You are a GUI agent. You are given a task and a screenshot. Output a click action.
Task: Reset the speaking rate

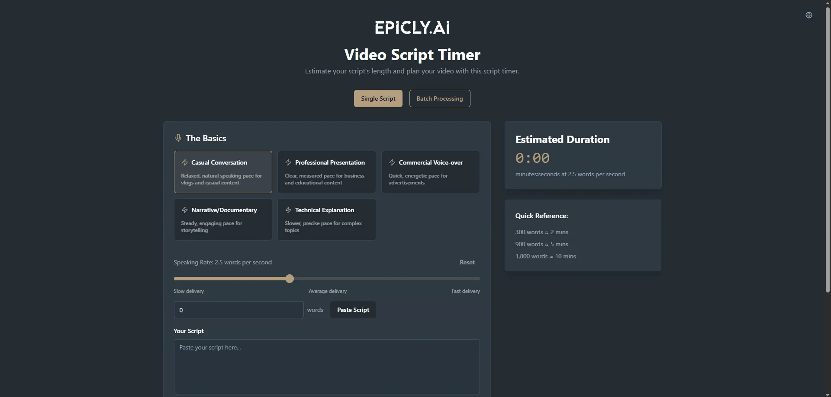467,262
